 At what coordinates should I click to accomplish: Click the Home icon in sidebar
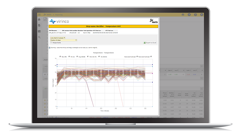(x=39, y=20)
